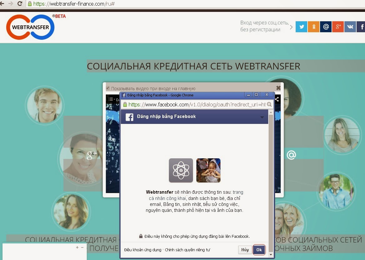Image resolution: width=365 pixels, height=260 pixels.
Task: Click the Hủy cancel button
Action: [x=245, y=250]
